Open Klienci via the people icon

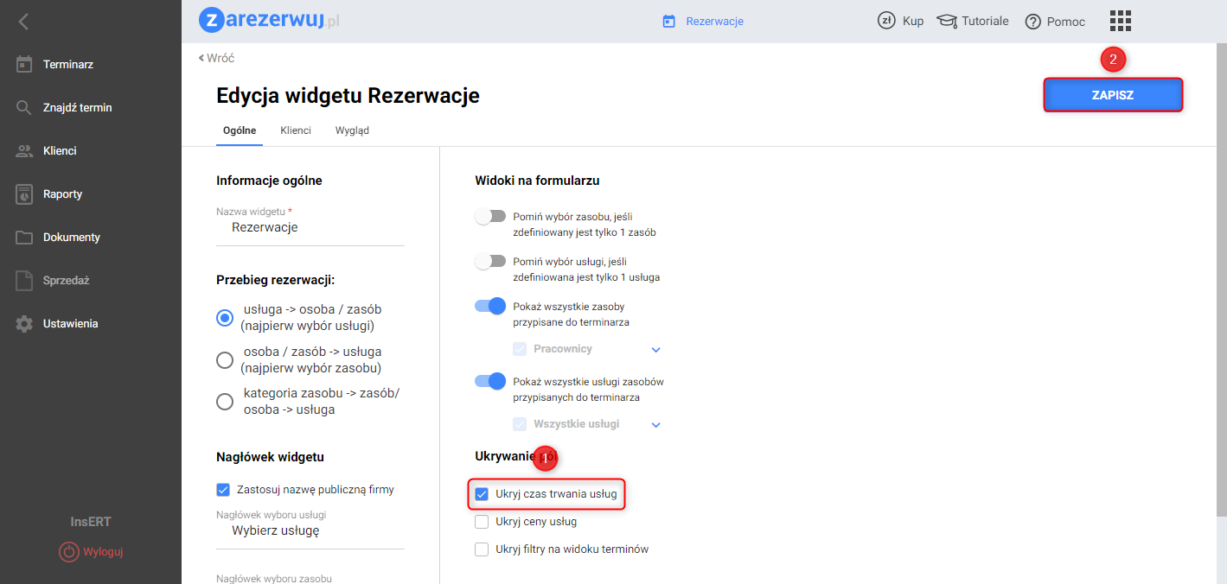[24, 151]
